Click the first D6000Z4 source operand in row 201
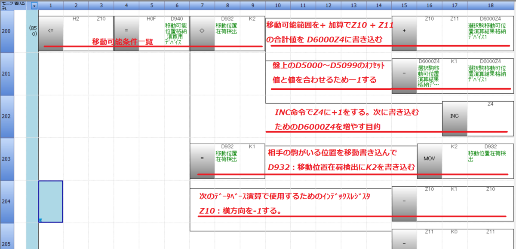This screenshot has width=516, height=249. 429,61
